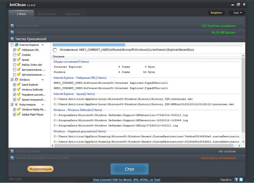Click the cleaning progress bar
The image size is (254, 183).
point(148,45)
